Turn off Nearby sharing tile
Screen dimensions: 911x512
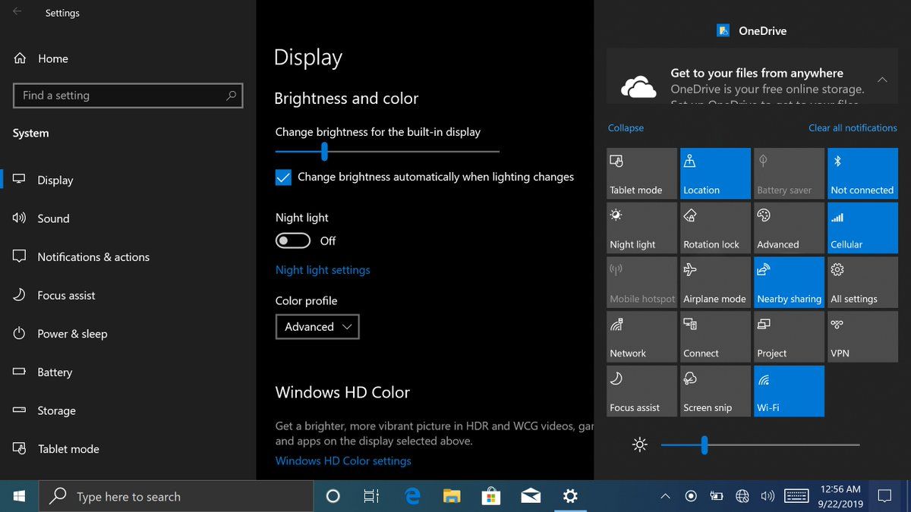pos(789,283)
